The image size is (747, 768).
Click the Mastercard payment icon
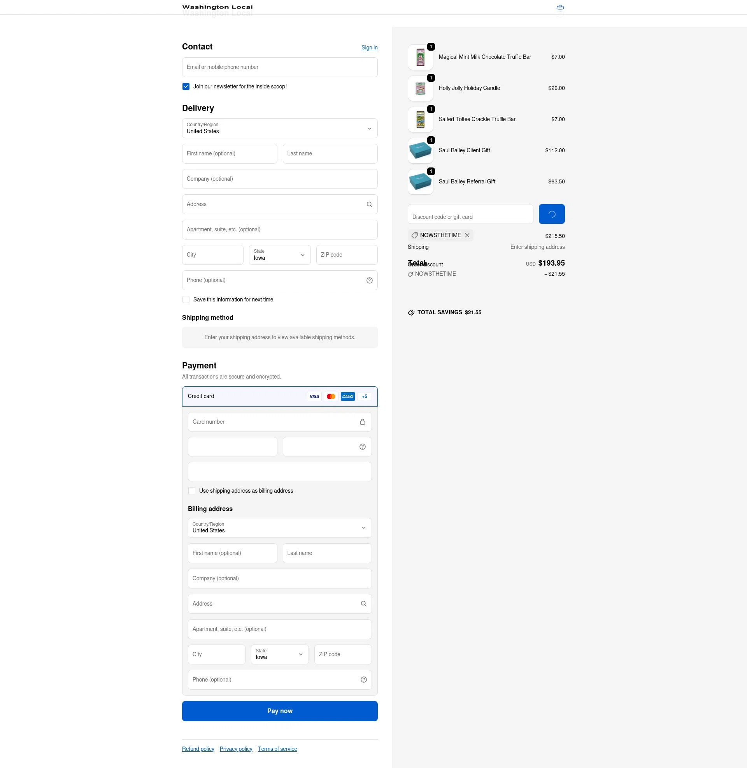(x=331, y=396)
